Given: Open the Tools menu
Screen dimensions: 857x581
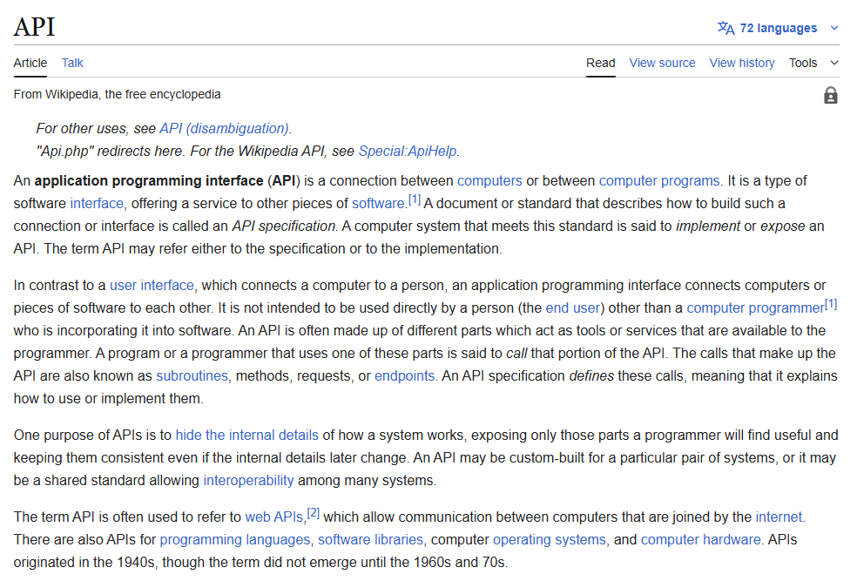Looking at the screenshot, I should click(x=803, y=63).
